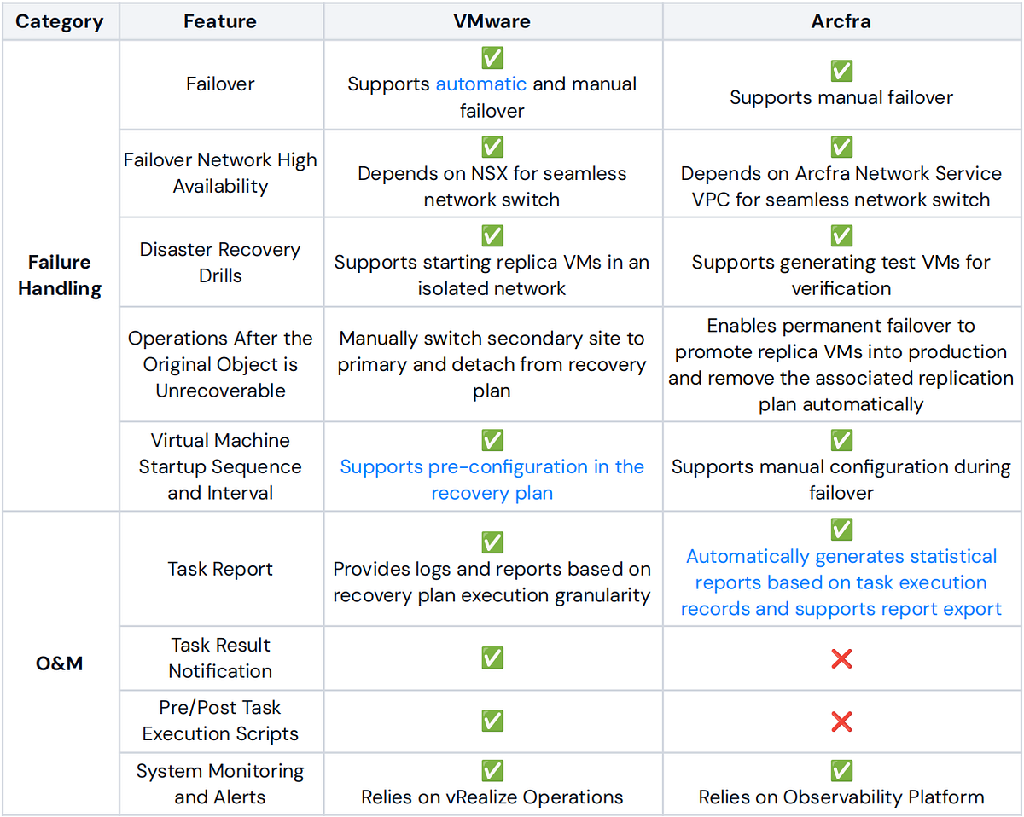
Task: Click the Feature column header
Action: (x=220, y=21)
